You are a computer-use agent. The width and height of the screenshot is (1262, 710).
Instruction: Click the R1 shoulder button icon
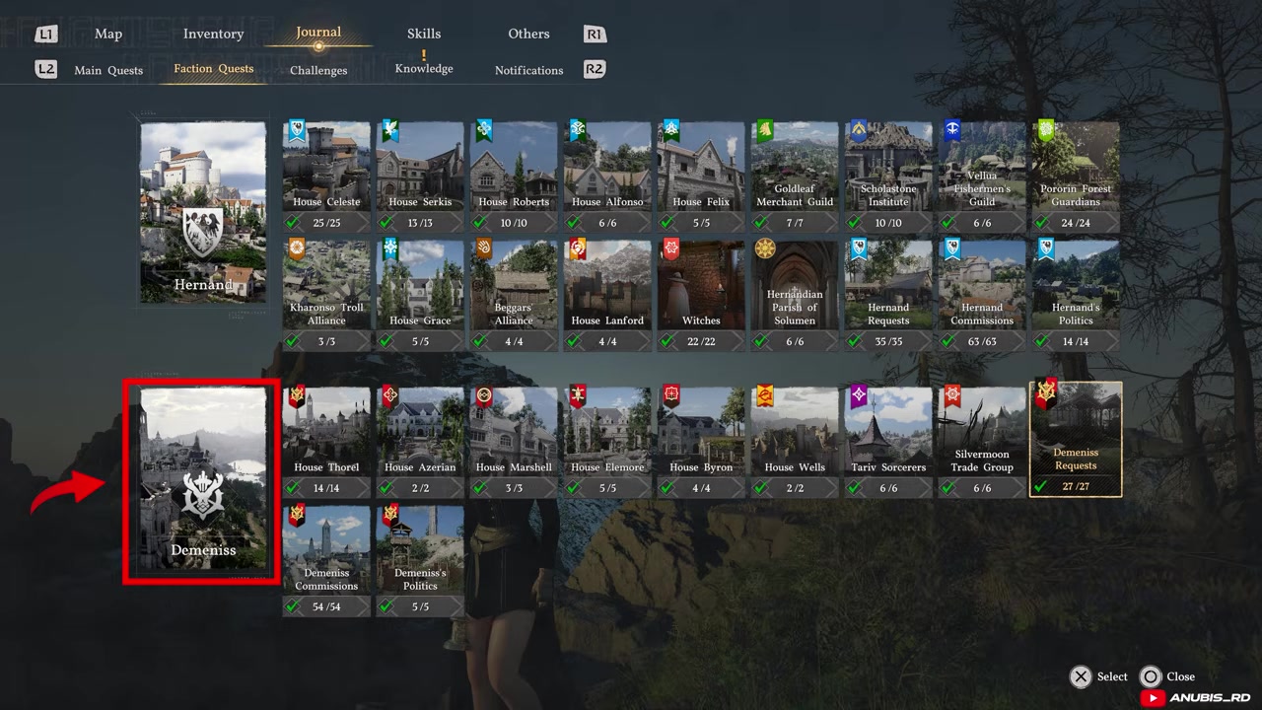click(594, 35)
